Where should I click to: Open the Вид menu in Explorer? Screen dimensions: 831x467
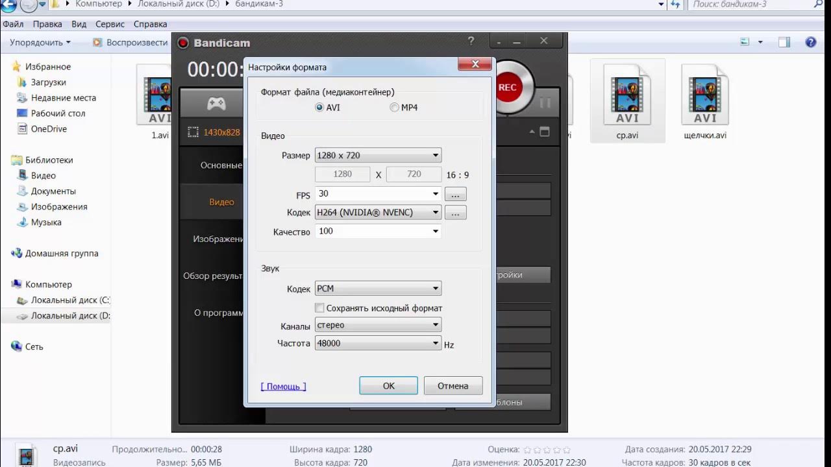[x=79, y=24]
